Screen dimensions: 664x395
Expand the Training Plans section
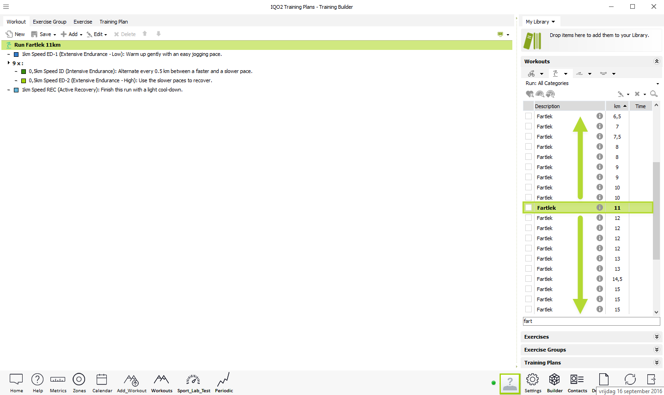click(657, 363)
